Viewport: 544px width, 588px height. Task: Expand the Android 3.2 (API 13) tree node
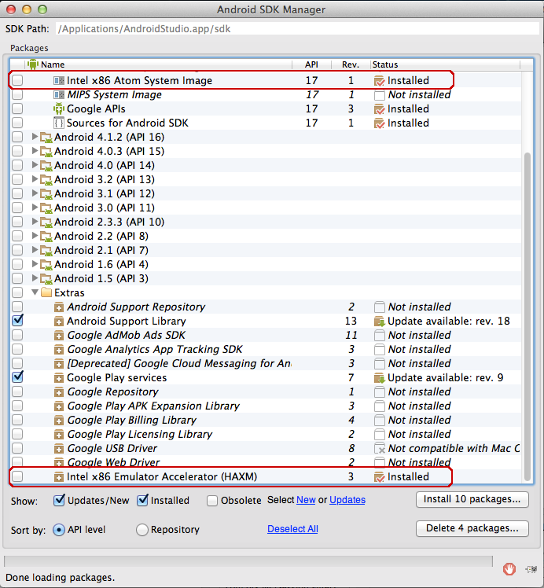tap(35, 179)
